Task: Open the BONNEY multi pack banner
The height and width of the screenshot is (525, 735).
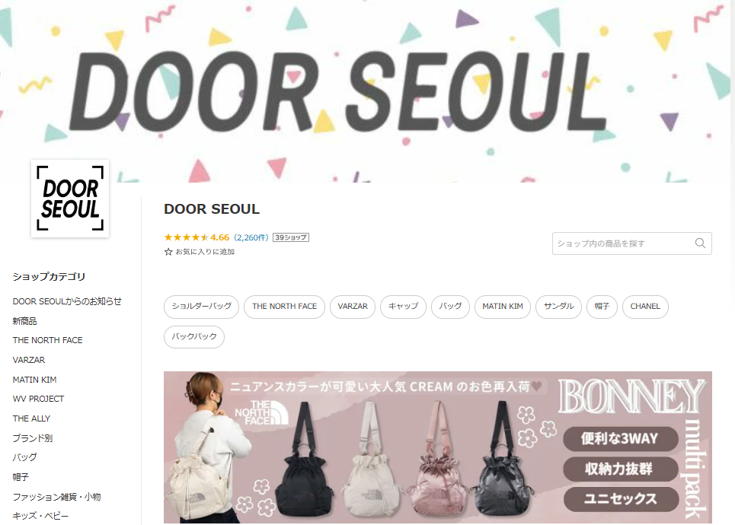Action: click(x=438, y=447)
